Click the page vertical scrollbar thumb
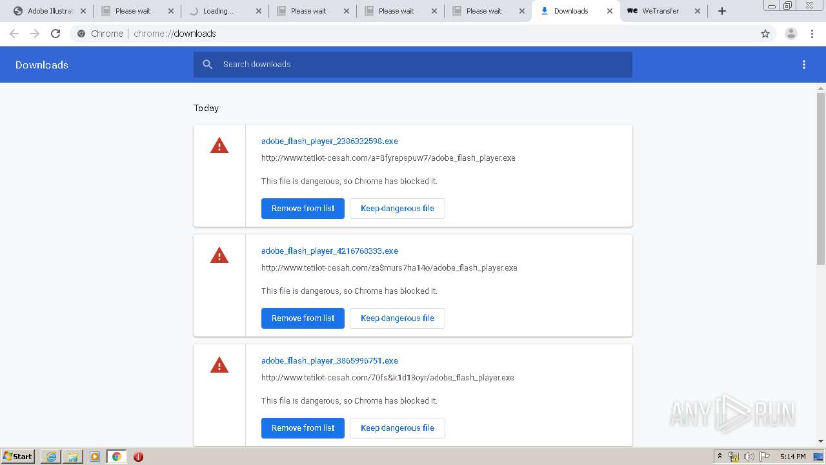Screen dimensions: 826x465 [x=821, y=178]
